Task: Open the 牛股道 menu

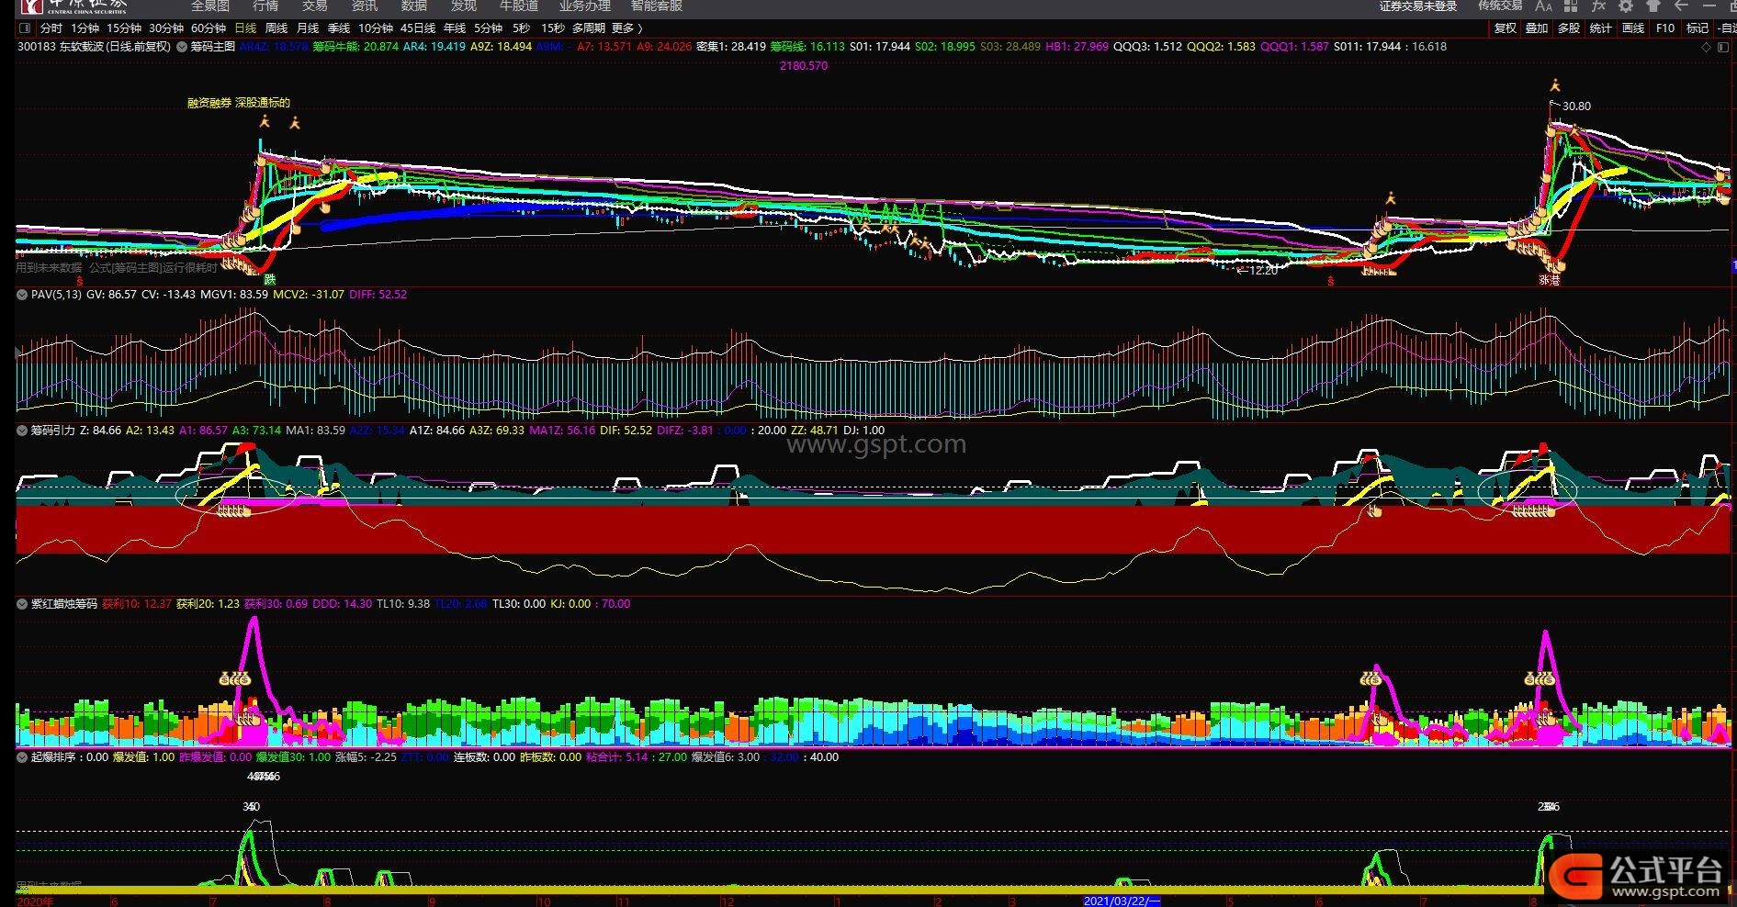Action: pos(519,6)
